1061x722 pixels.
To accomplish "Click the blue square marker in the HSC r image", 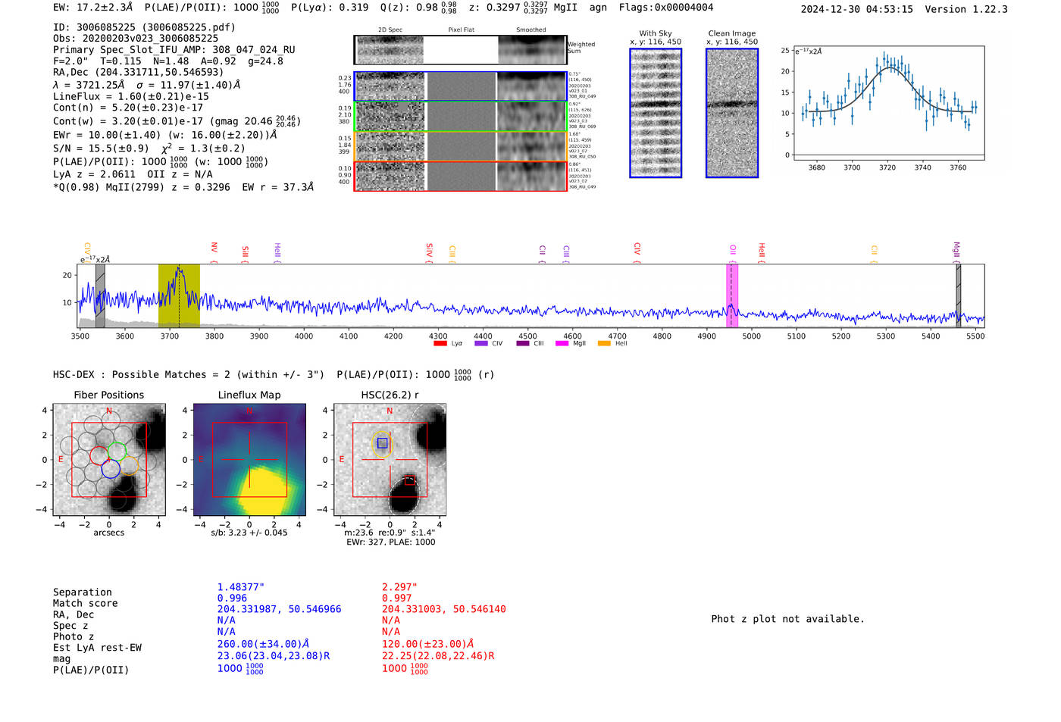I will click(382, 443).
